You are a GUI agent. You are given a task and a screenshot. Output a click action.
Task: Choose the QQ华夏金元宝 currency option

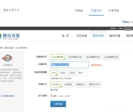pos(75,57)
